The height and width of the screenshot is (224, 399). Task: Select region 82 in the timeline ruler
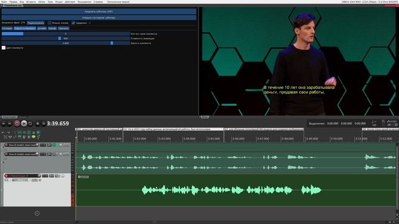(173, 129)
